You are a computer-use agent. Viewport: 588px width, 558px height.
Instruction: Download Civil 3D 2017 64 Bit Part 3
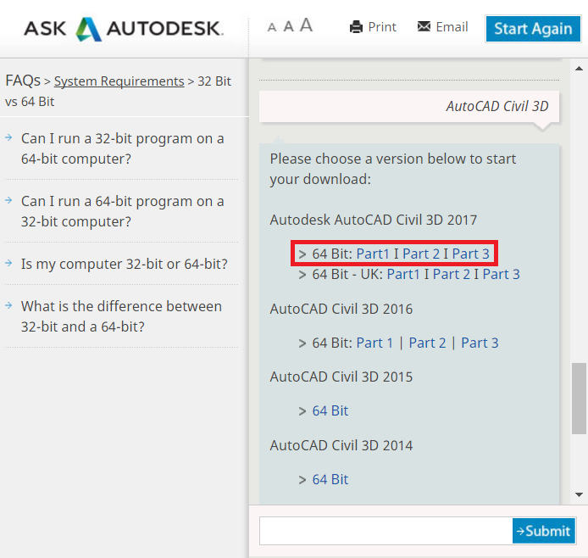tap(470, 254)
